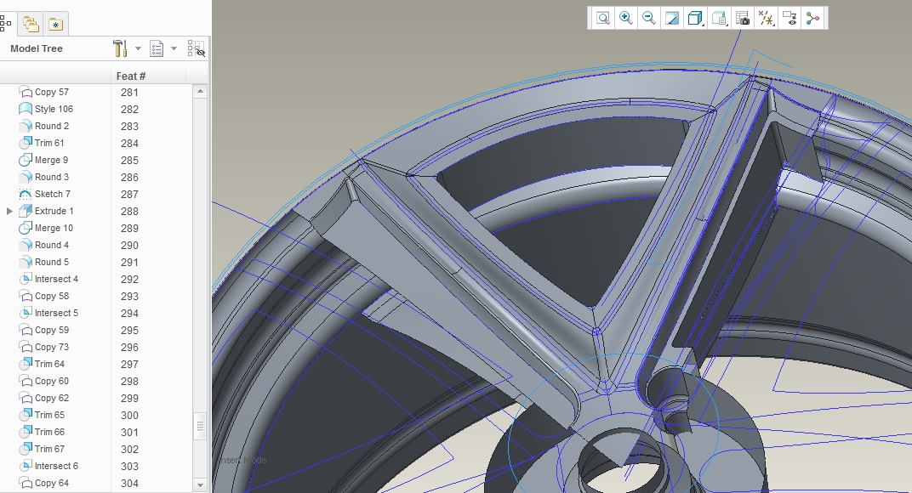Open the Settings dropdown arrow
The image size is (912, 493).
click(x=138, y=48)
